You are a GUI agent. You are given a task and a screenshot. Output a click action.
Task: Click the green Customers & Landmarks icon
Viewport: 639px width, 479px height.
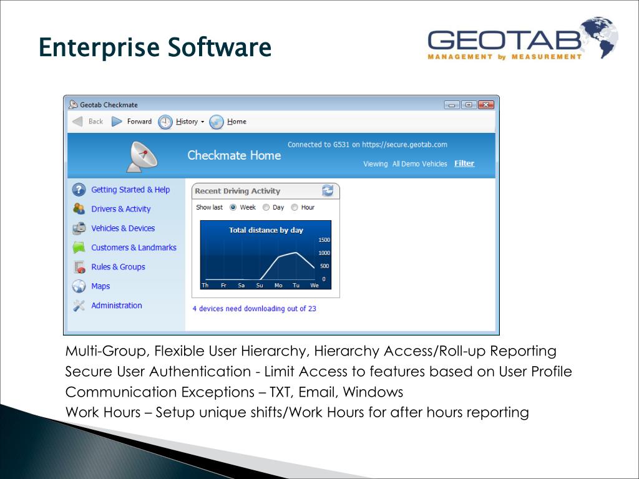[79, 247]
